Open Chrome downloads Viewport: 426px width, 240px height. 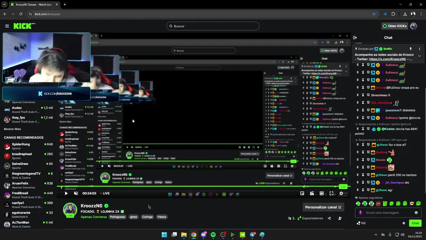(x=405, y=14)
